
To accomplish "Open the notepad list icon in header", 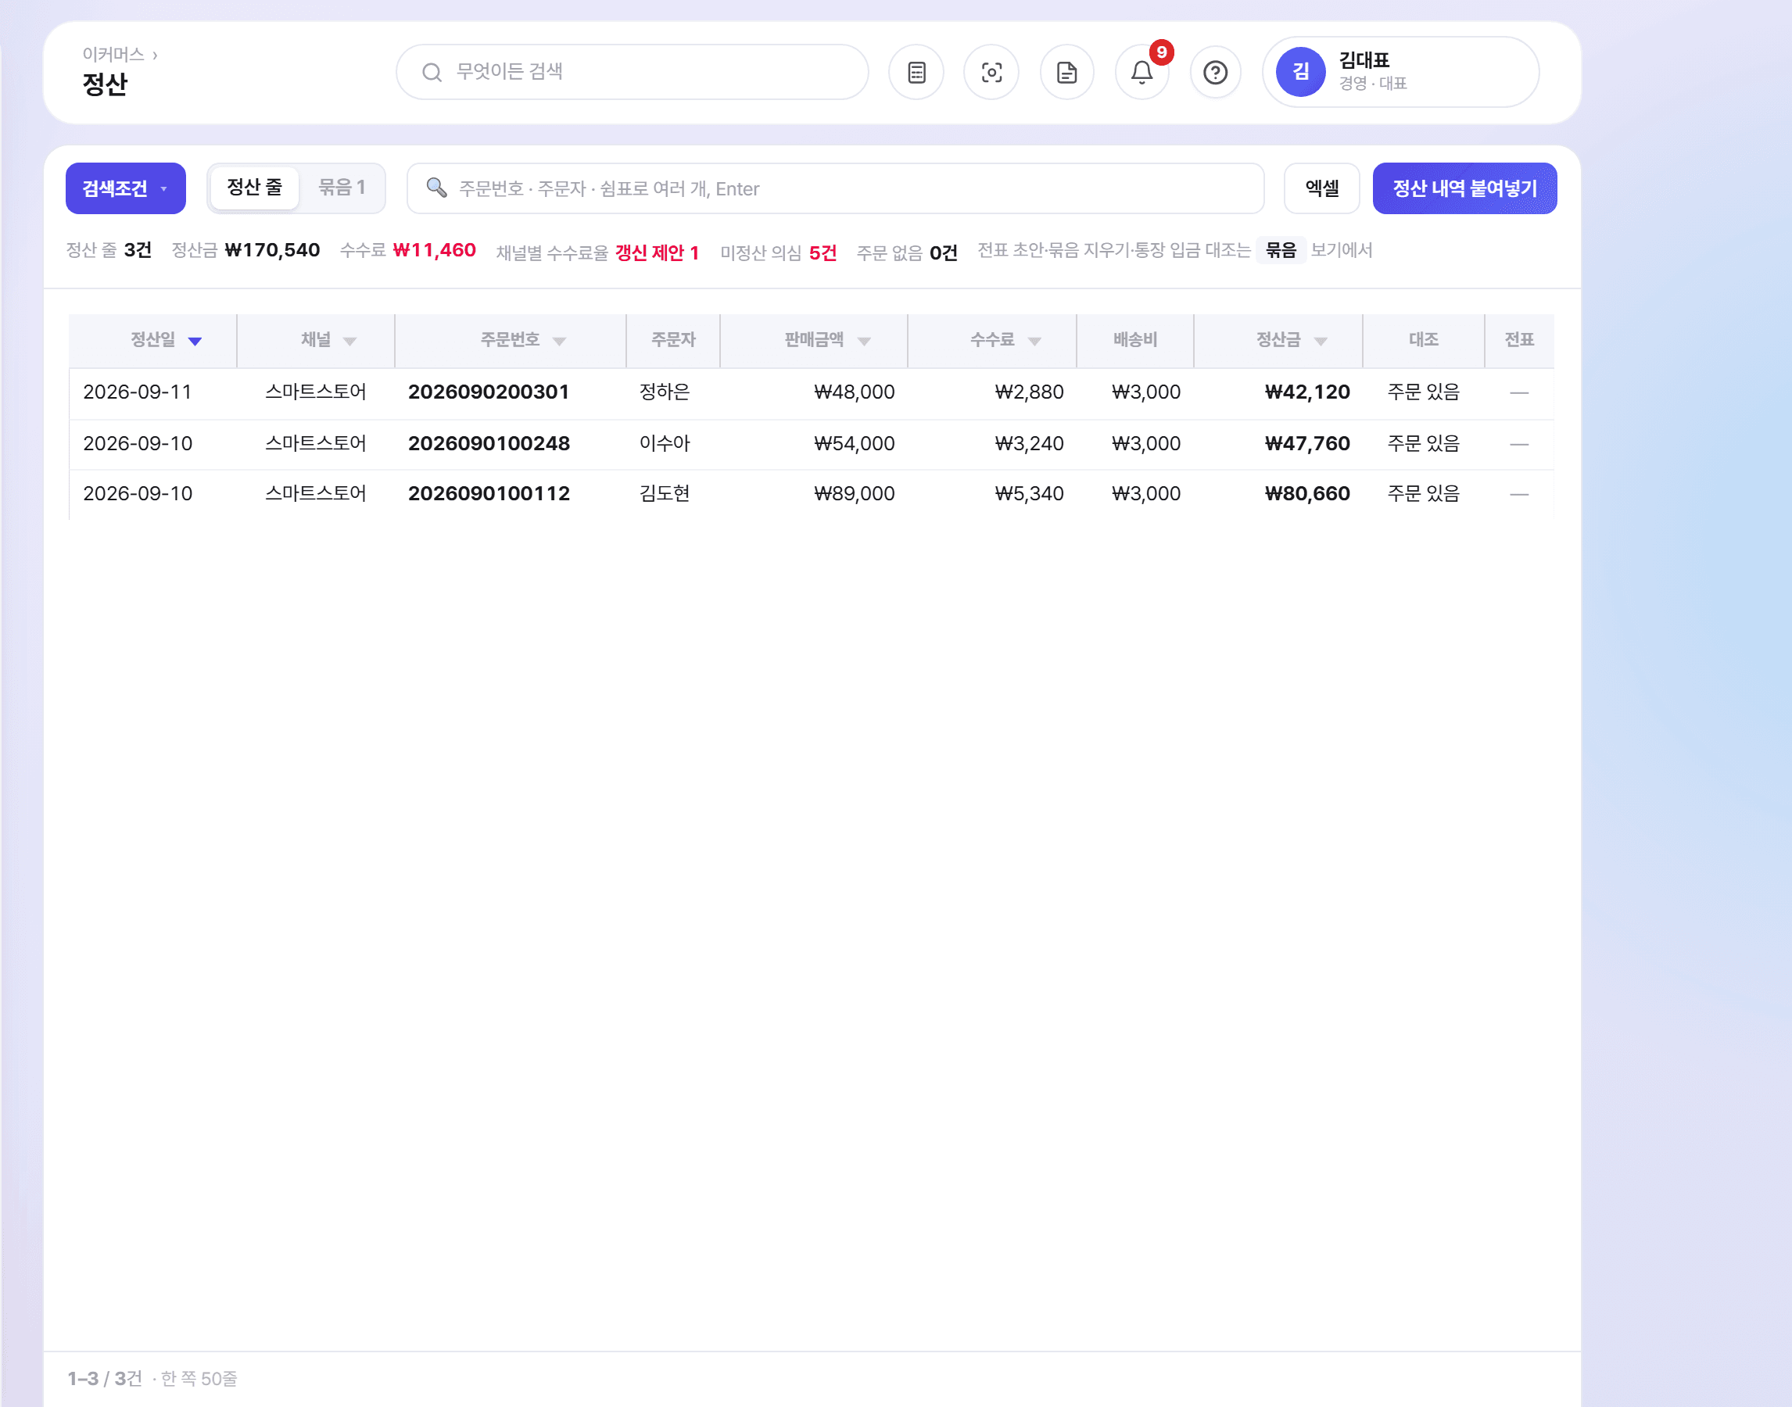I will point(916,73).
